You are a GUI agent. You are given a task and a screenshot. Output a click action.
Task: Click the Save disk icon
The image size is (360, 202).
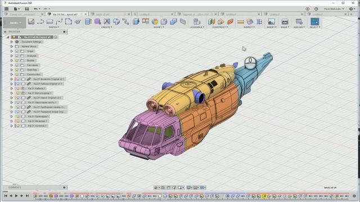(27, 9)
